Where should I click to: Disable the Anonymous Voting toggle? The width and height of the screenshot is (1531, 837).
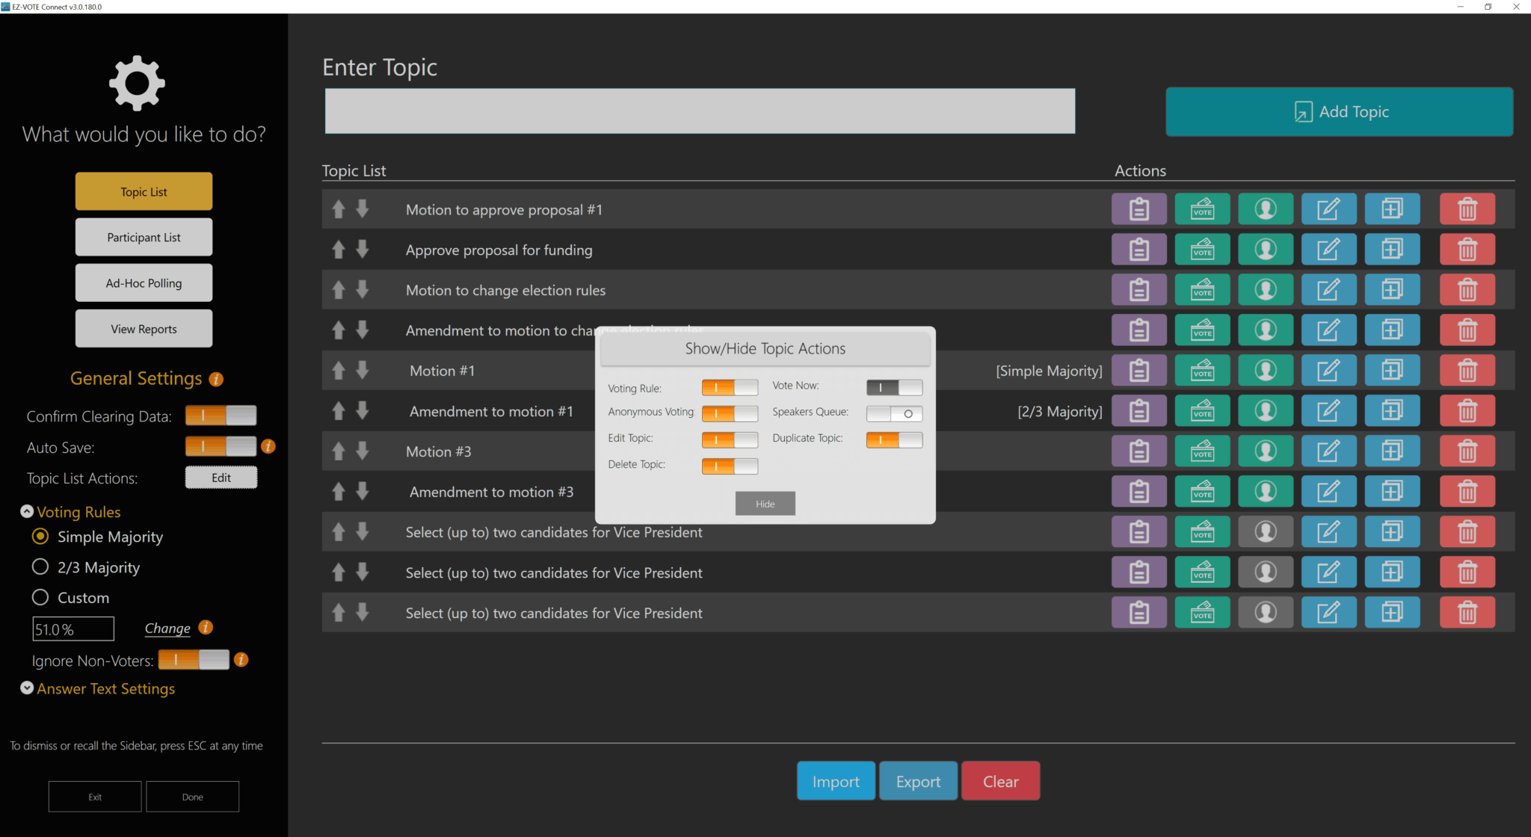[730, 413]
